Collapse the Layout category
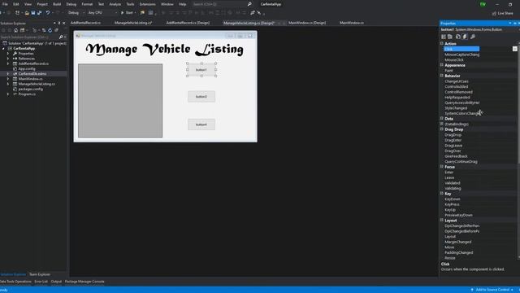 coord(442,221)
